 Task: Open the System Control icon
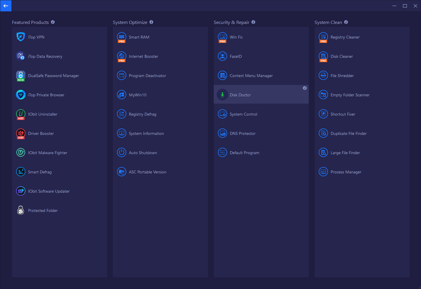pos(222,114)
